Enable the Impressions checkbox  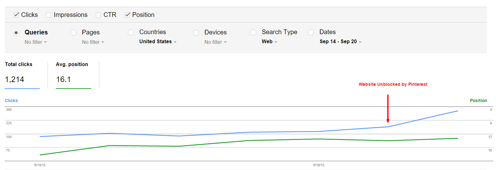pyautogui.click(x=49, y=15)
